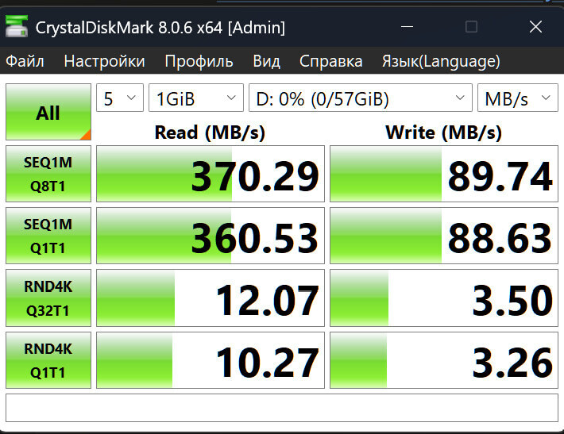Click the CrystalDiskMark app icon in title bar
The height and width of the screenshot is (434, 564).
click(17, 26)
